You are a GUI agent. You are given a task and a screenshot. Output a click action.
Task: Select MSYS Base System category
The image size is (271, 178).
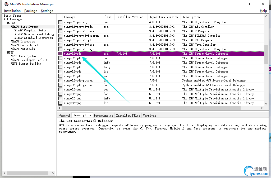coord(24,56)
